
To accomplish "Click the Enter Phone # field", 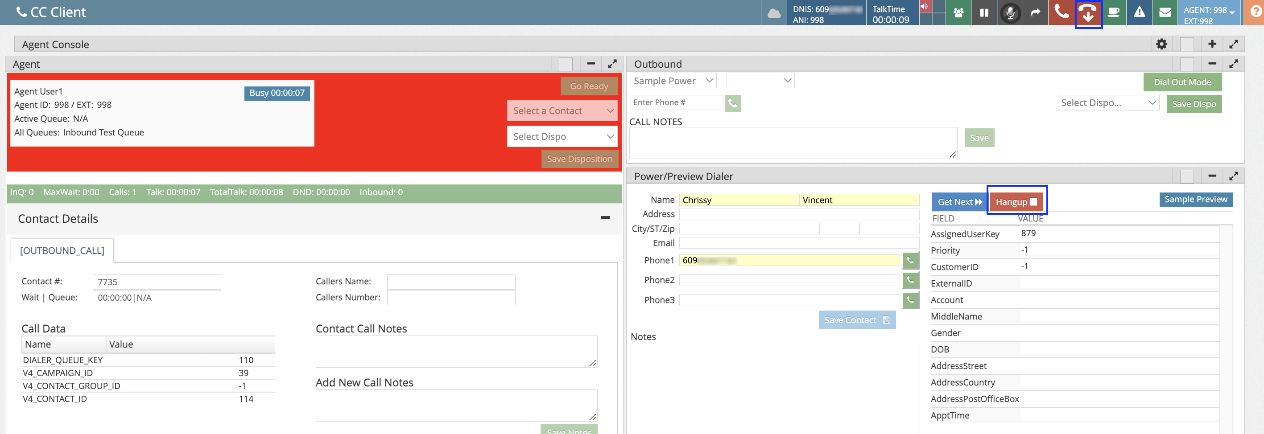I will 676,102.
